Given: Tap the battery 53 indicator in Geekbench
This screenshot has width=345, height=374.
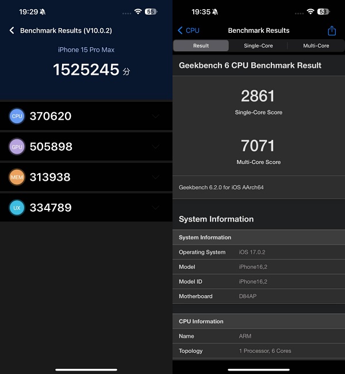Looking at the screenshot, I should pyautogui.click(x=324, y=12).
